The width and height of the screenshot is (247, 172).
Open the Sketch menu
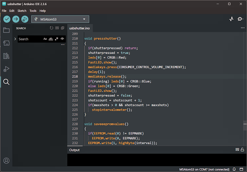[22, 11]
